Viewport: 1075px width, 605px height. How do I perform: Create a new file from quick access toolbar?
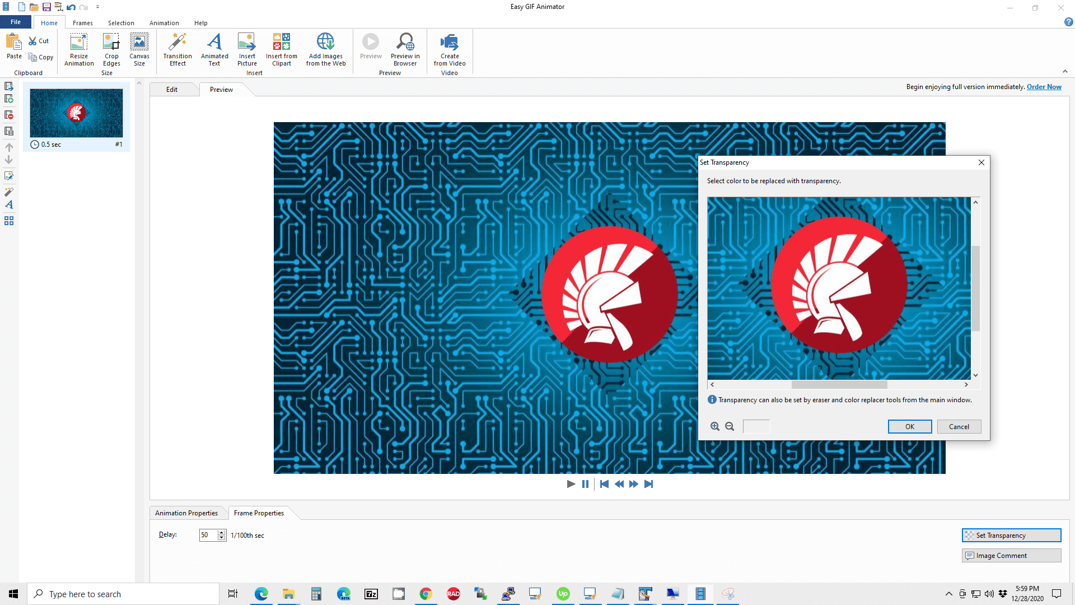pos(22,7)
